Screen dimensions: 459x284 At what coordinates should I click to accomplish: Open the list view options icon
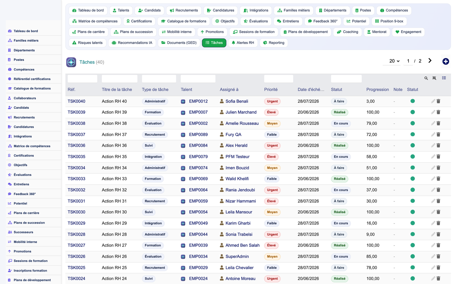pyautogui.click(x=444, y=78)
